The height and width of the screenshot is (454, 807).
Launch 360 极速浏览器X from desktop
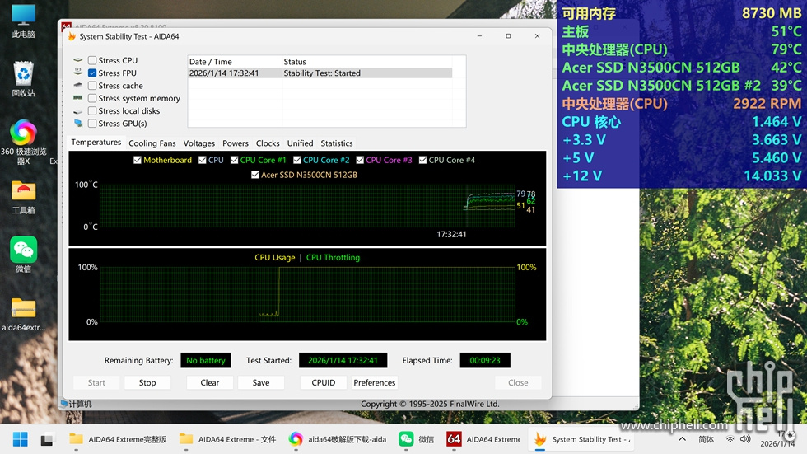tap(24, 142)
